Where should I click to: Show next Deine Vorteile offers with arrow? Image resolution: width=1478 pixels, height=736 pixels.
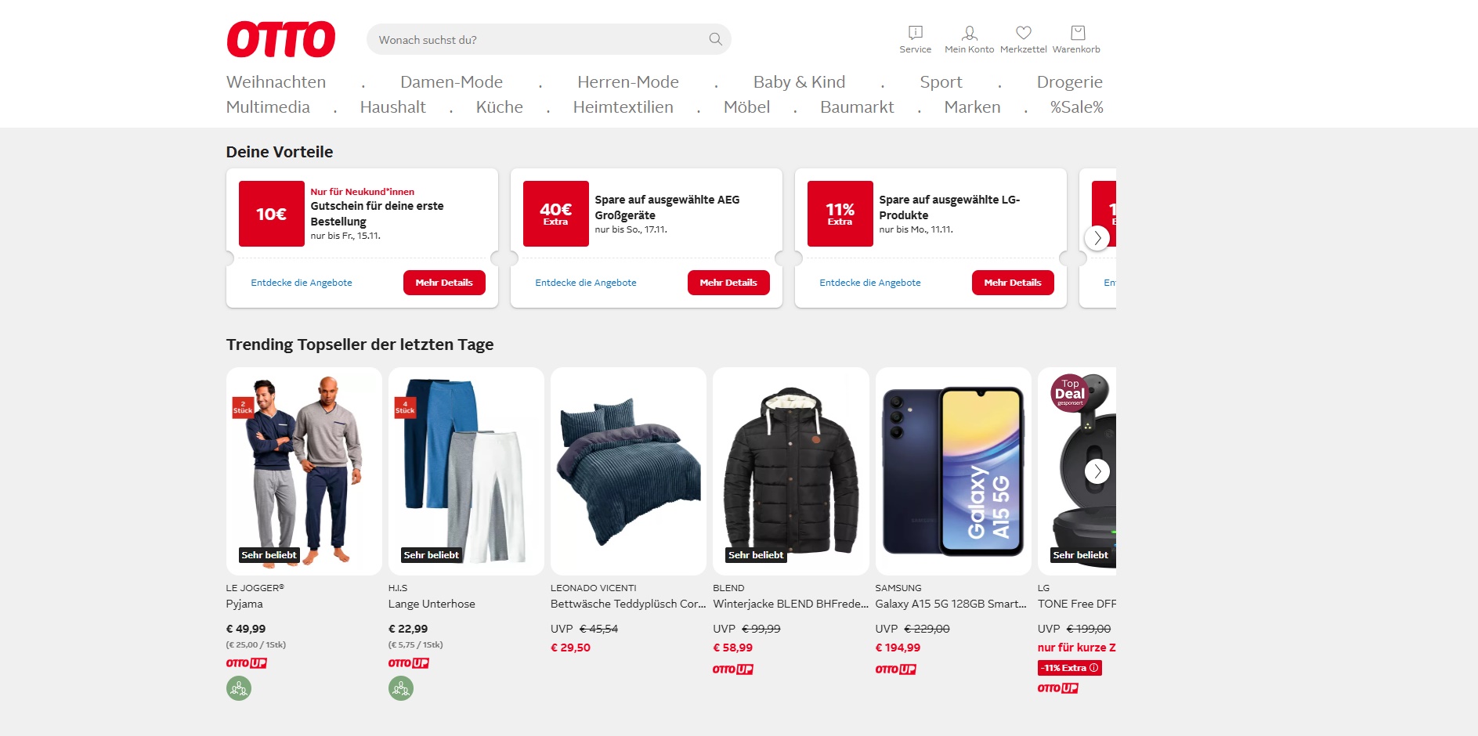click(x=1097, y=237)
